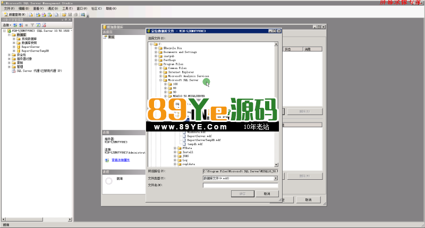Viewport: 425px width, 228px height.
Task: Click the SQL Server Compact Query icon
Action: tap(56, 15)
